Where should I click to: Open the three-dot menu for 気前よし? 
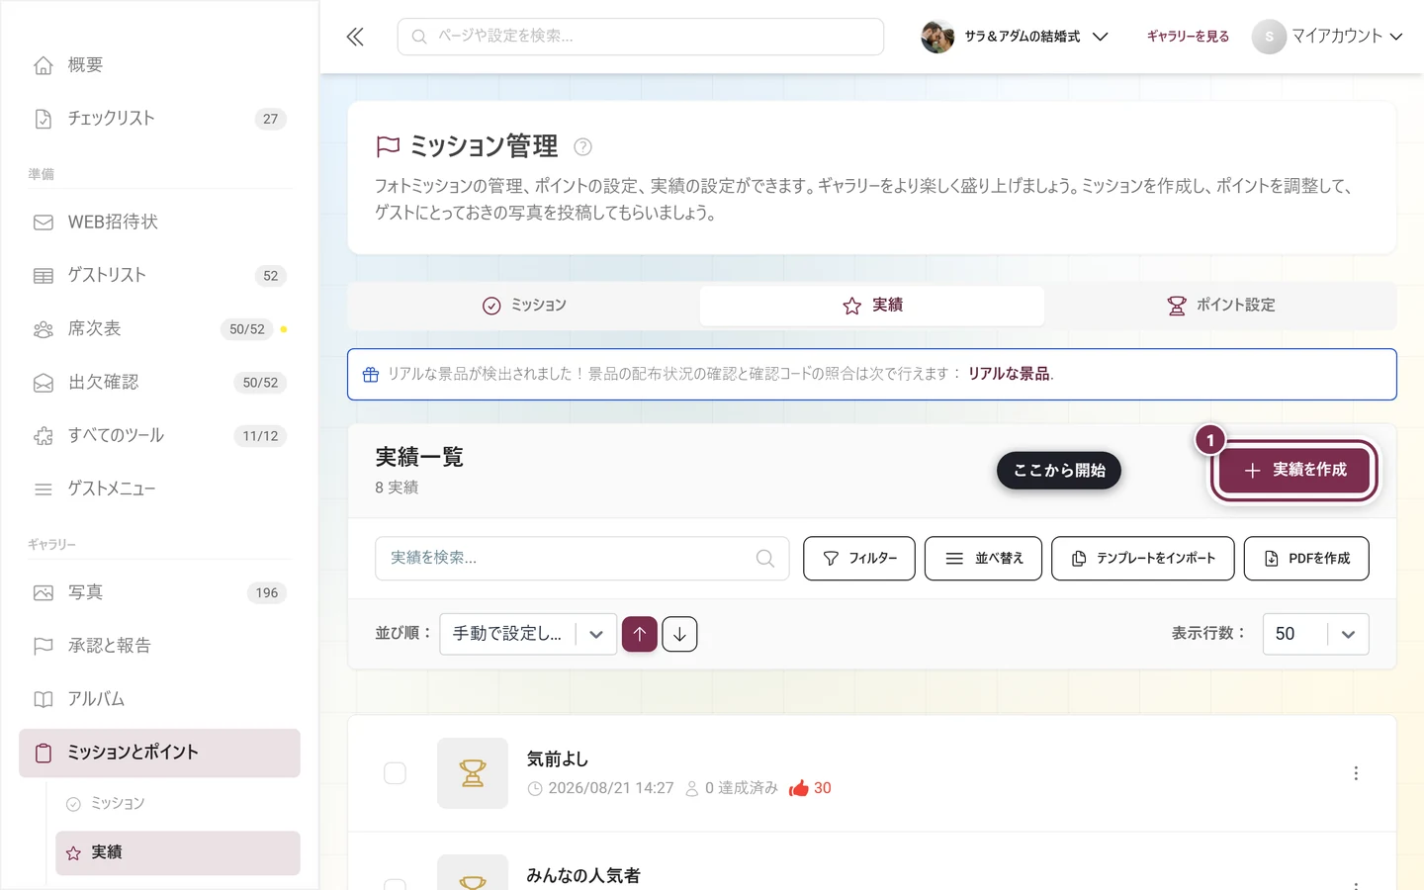[x=1356, y=773]
